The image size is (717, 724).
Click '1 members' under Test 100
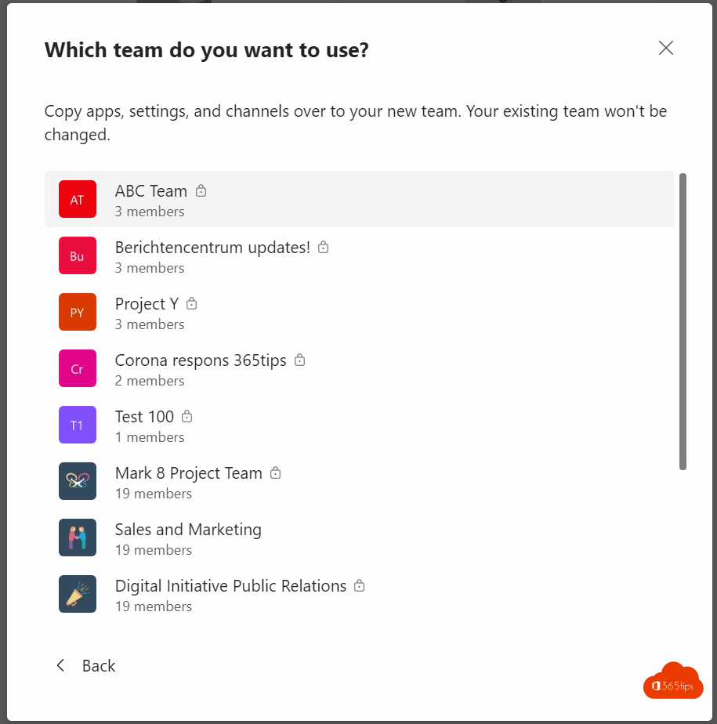(x=150, y=437)
